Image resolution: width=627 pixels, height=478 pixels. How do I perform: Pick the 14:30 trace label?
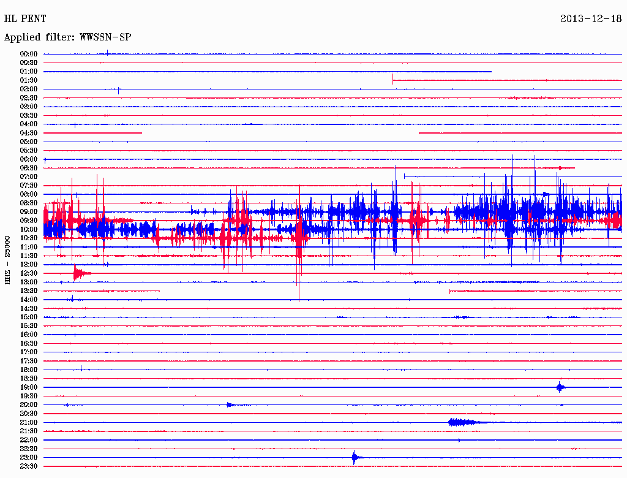[29, 309]
